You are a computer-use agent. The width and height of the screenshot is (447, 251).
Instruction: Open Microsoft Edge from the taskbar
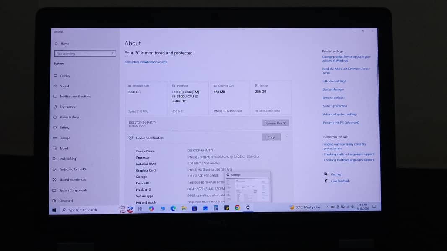pyautogui.click(x=173, y=208)
